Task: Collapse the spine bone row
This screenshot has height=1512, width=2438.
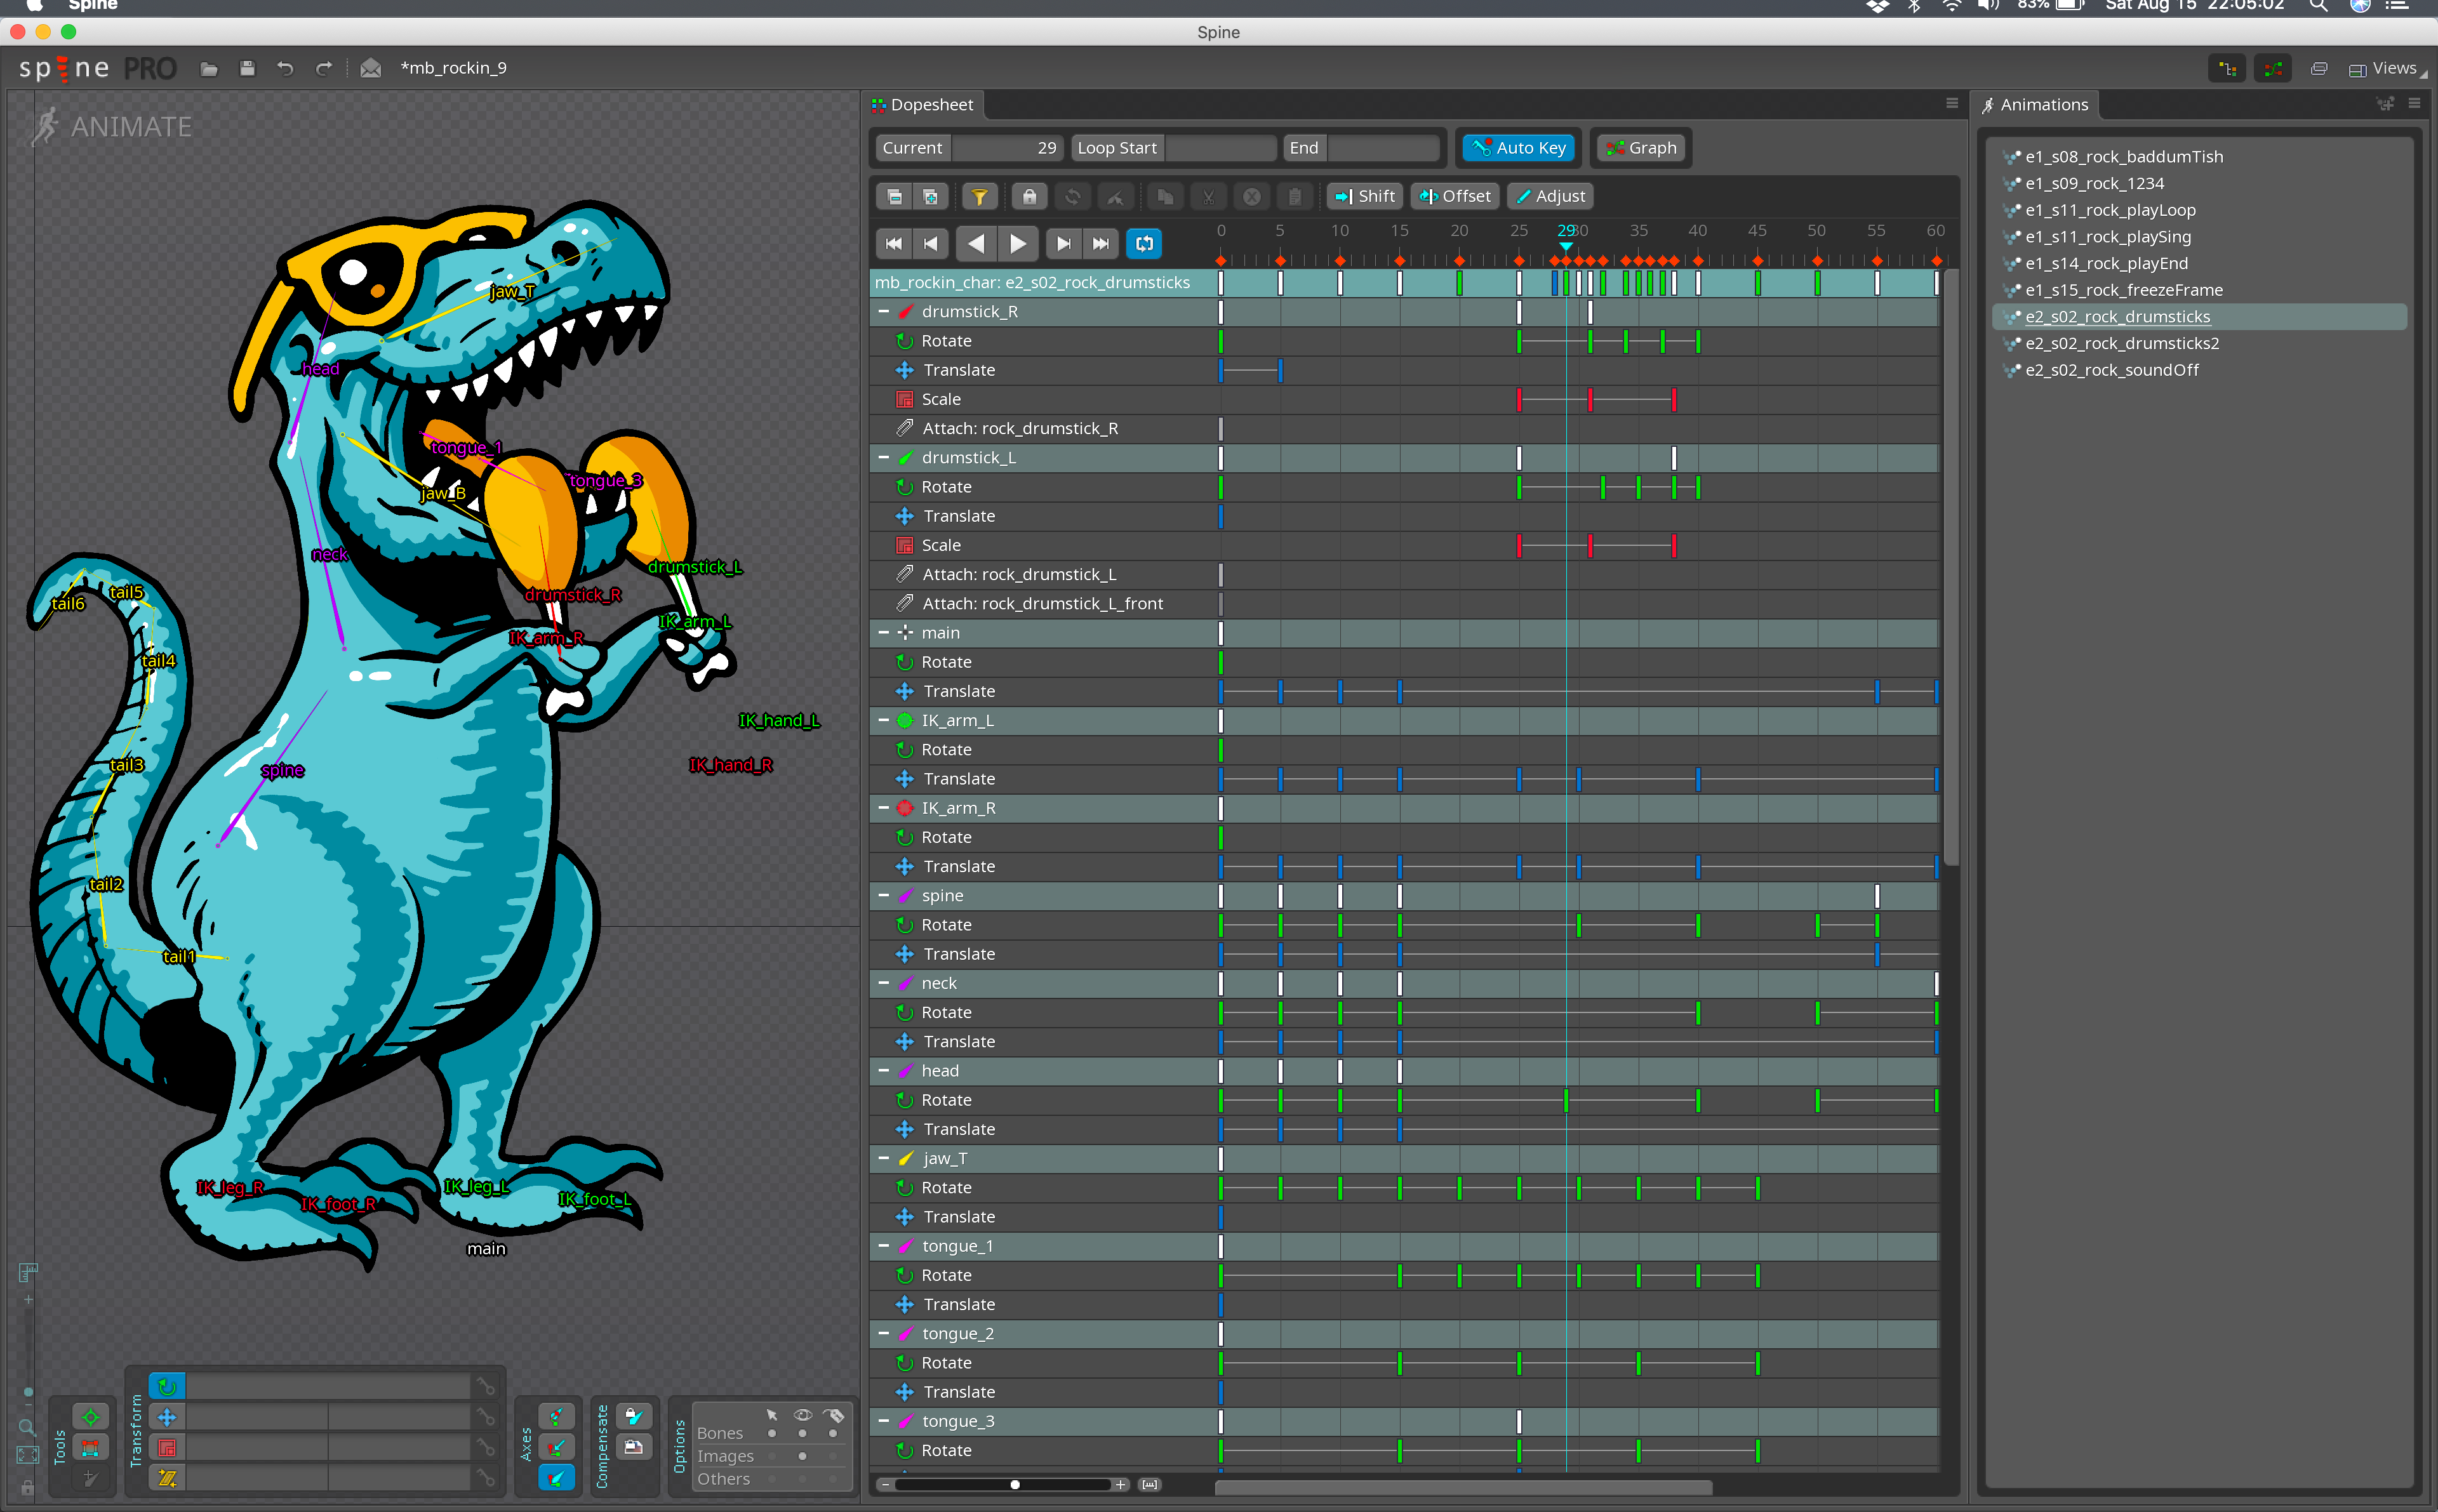Action: click(884, 896)
